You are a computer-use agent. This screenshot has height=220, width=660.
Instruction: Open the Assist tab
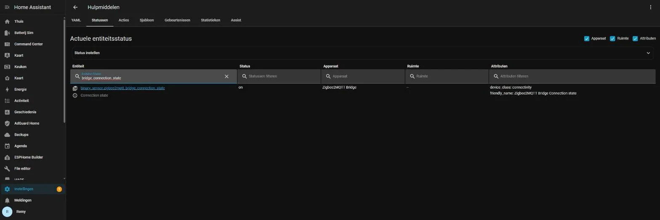(x=236, y=20)
